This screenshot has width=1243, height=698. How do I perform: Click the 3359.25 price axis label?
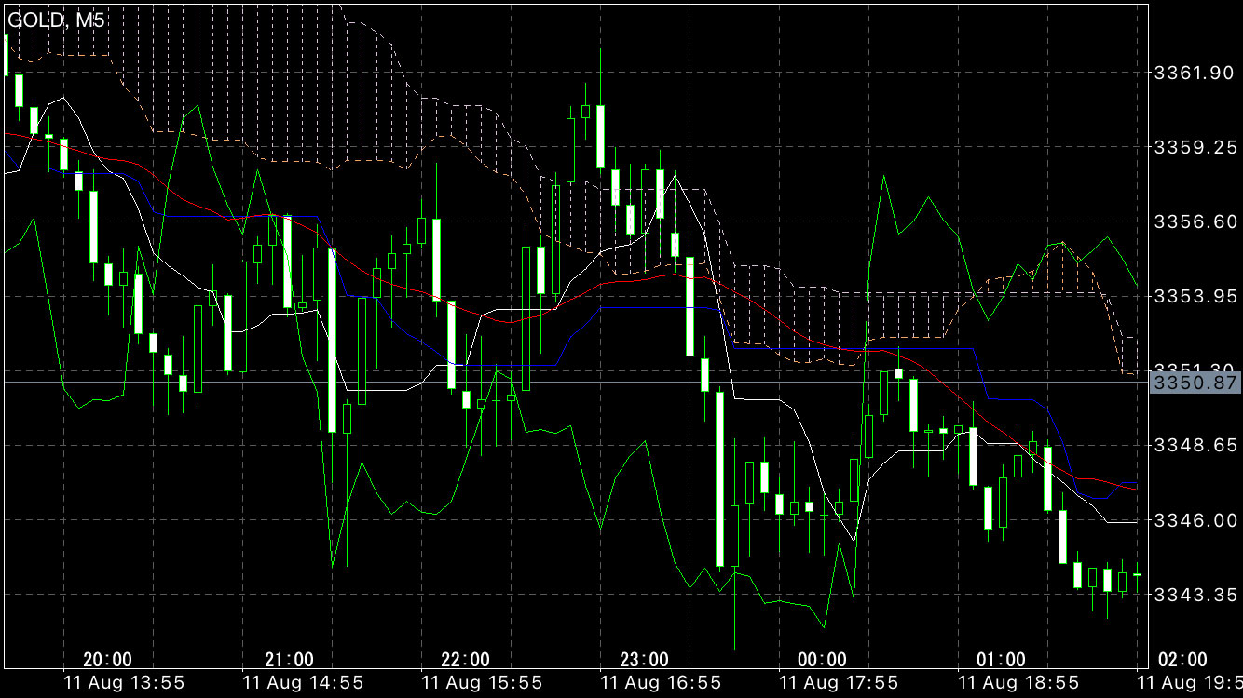point(1194,147)
